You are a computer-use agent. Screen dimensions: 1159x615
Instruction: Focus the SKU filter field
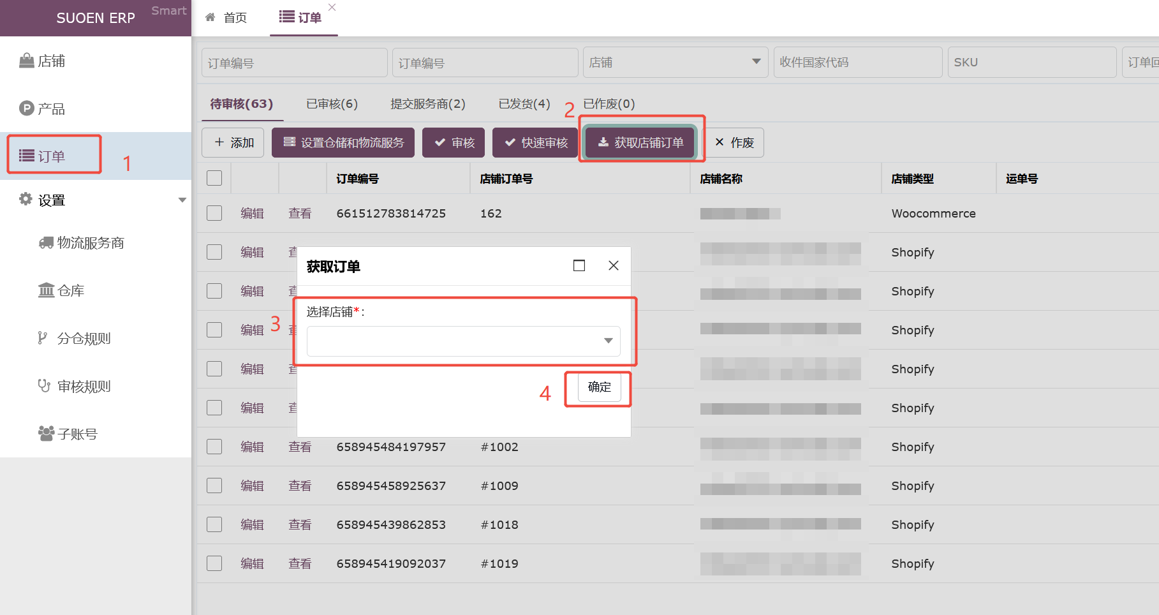pyautogui.click(x=1032, y=63)
